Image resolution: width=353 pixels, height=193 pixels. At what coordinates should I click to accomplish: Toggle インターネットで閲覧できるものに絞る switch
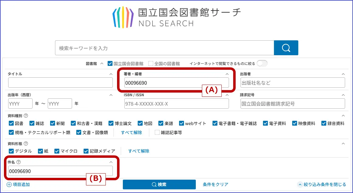tap(262, 63)
